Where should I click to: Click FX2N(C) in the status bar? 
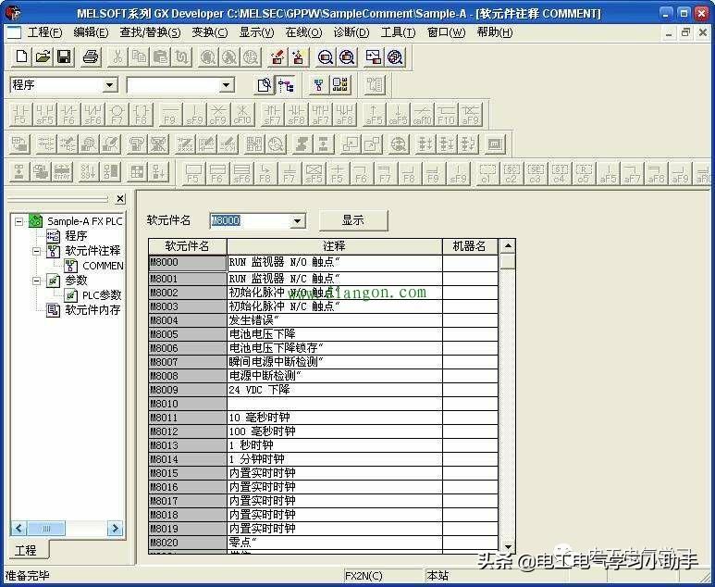pyautogui.click(x=364, y=576)
